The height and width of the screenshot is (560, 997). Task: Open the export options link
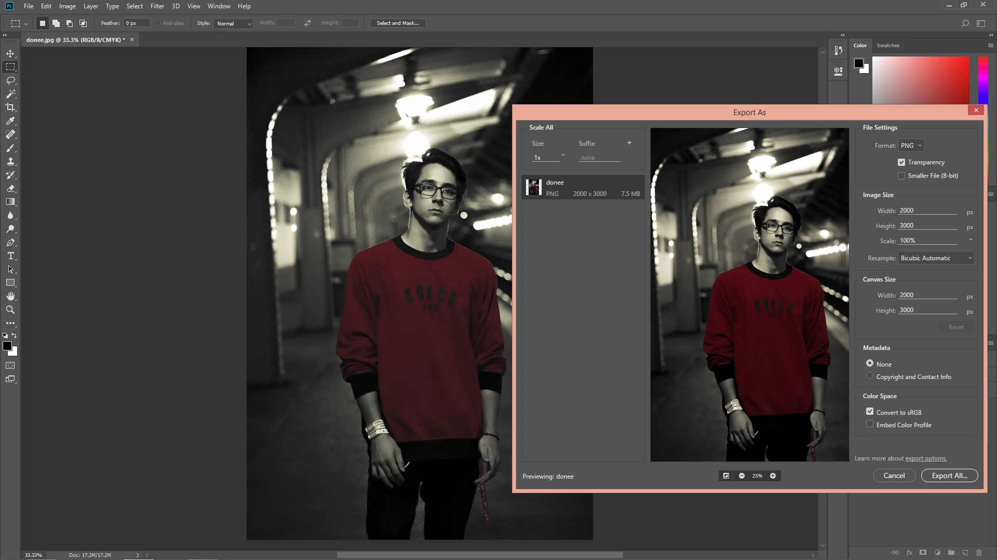[926, 458]
